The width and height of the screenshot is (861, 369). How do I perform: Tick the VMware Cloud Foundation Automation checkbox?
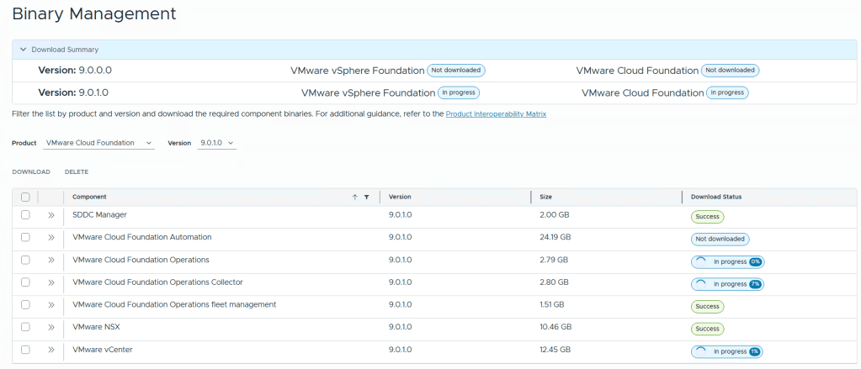point(25,238)
